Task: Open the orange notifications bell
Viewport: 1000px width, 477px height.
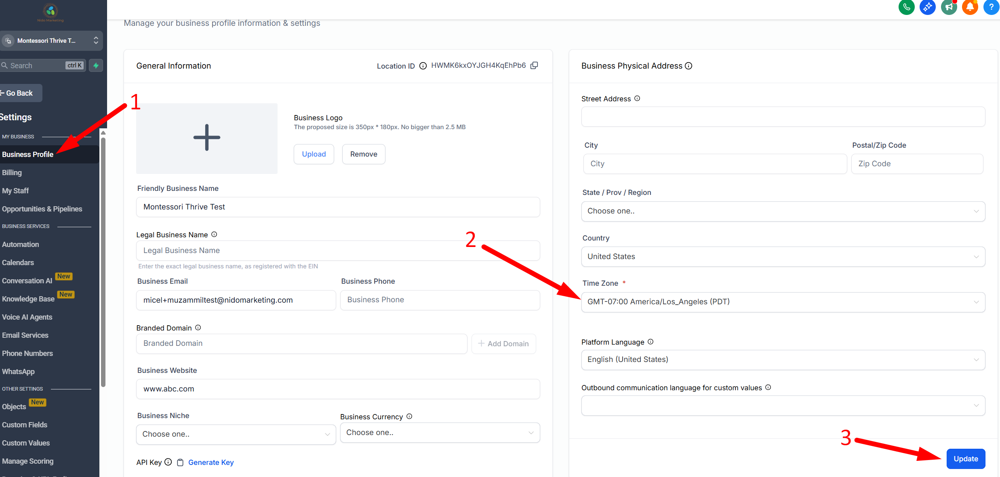Action: click(x=970, y=7)
